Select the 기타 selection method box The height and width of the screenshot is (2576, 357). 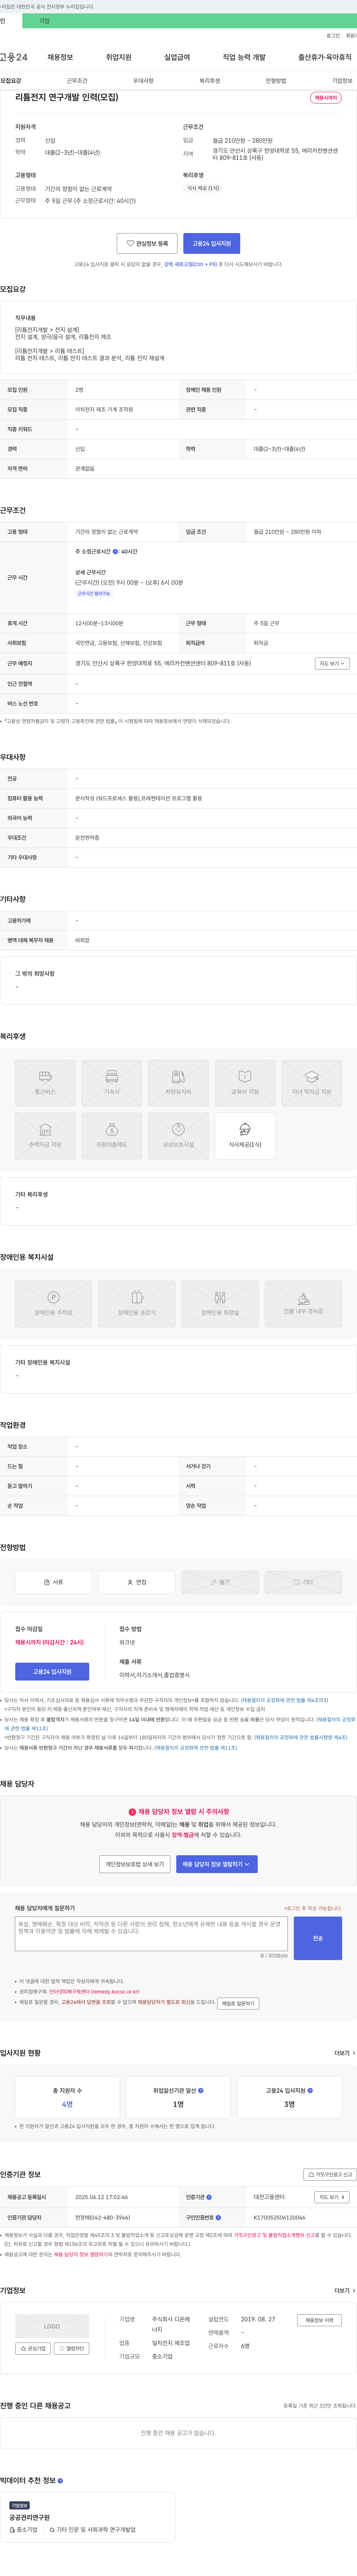[303, 1582]
